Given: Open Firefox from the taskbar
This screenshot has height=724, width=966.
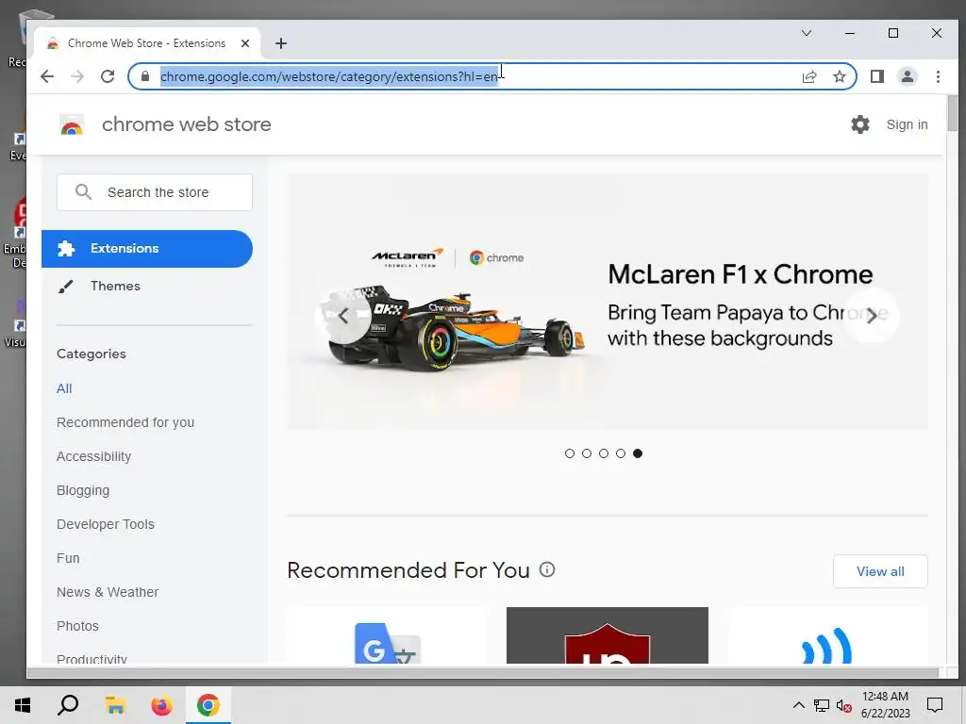Looking at the screenshot, I should [x=161, y=705].
